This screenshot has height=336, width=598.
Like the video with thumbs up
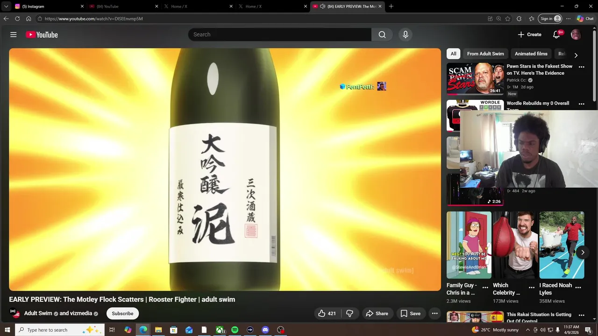[327, 314]
